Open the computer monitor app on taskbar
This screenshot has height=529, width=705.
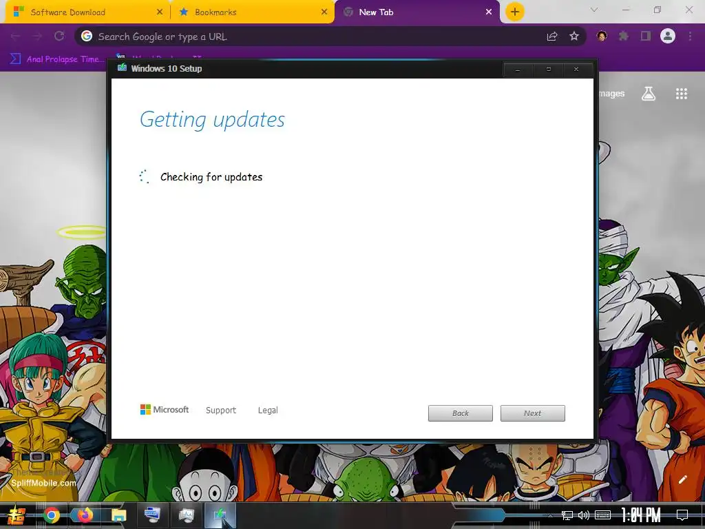pos(152,515)
